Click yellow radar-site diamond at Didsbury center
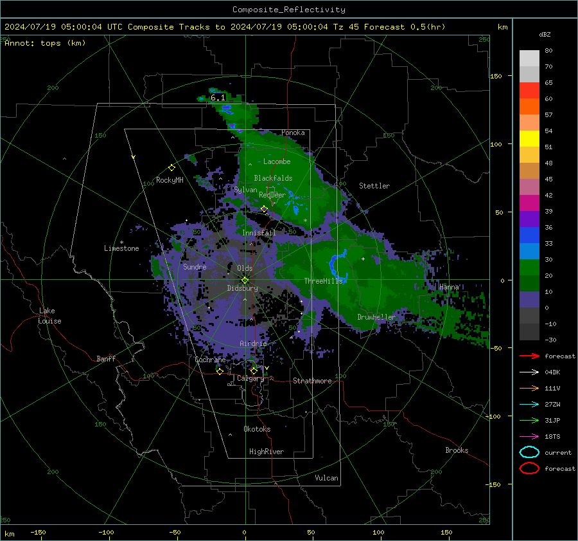This screenshot has height=541, width=578. tap(245, 280)
